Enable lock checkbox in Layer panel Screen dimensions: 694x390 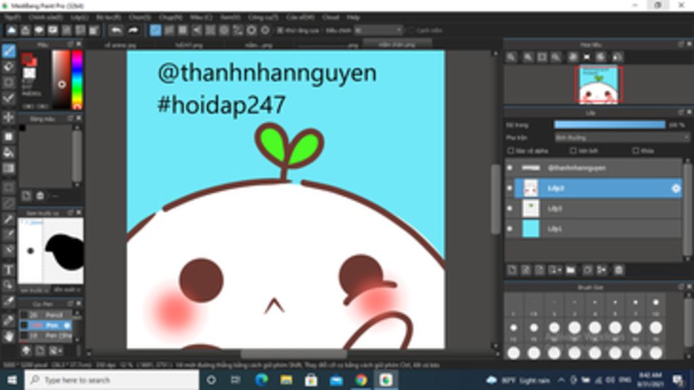(636, 151)
